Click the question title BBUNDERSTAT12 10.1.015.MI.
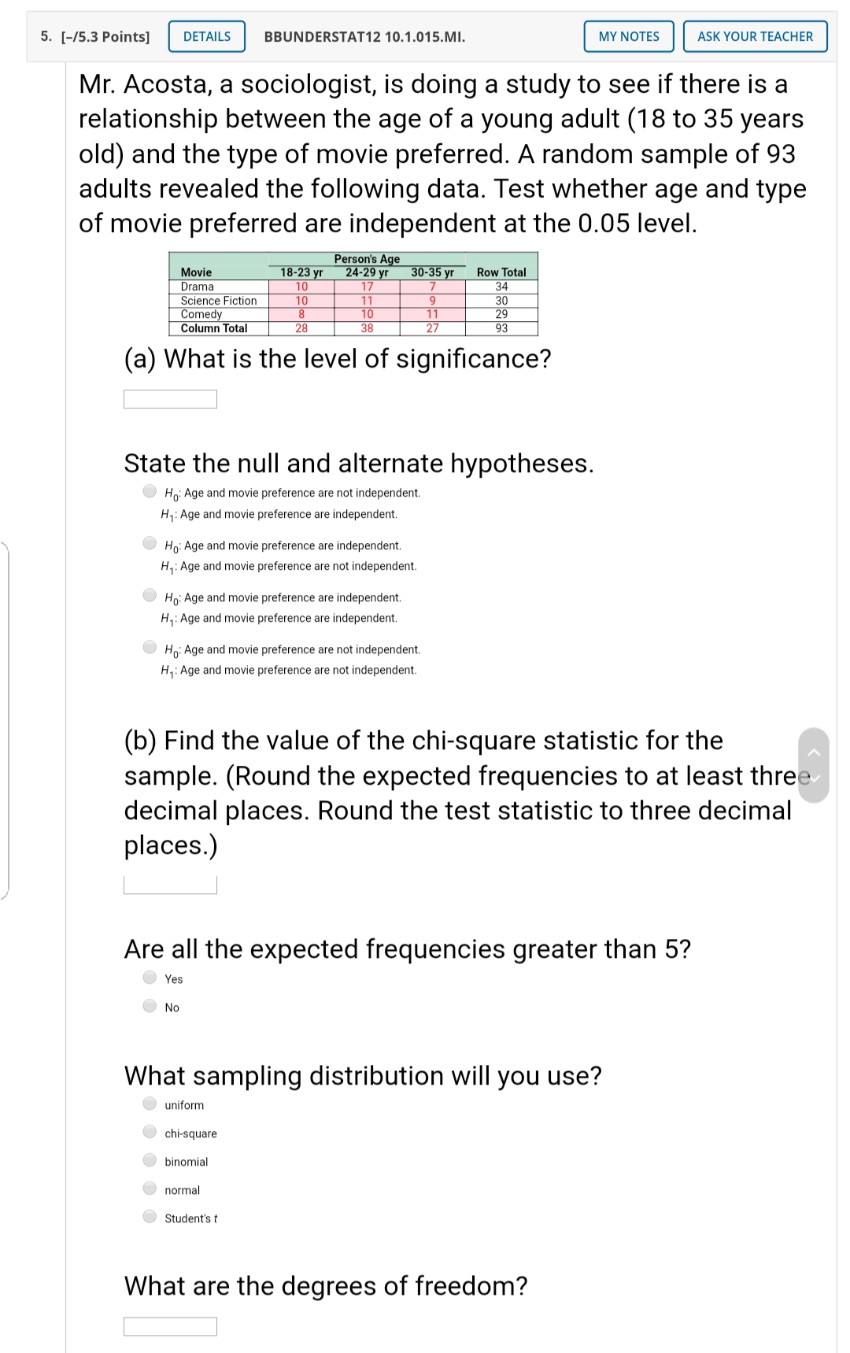This screenshot has width=850, height=1353. tap(364, 36)
